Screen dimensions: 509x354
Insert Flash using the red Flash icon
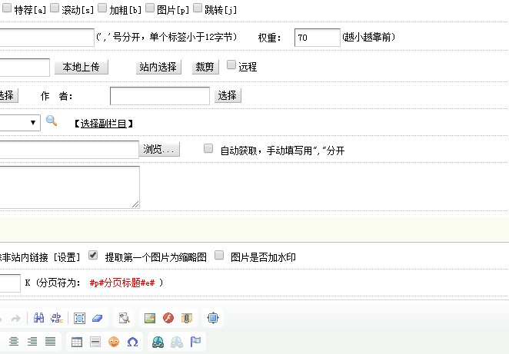(168, 318)
